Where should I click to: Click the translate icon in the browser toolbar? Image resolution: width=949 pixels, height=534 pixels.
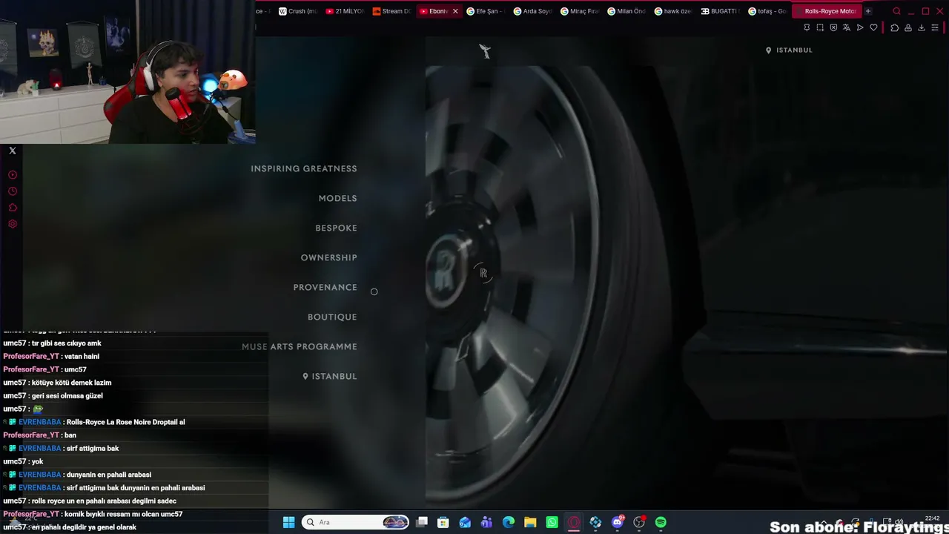[x=847, y=27]
